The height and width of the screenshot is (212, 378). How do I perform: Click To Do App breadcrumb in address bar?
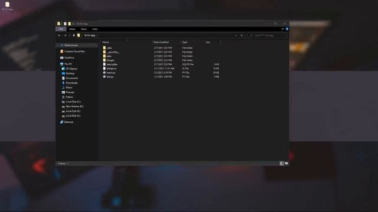pyautogui.click(x=89, y=35)
